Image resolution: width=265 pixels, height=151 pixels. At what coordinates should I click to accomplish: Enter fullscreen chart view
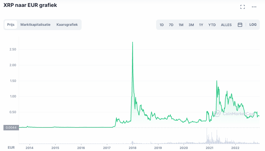(x=242, y=7)
